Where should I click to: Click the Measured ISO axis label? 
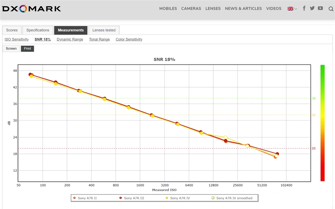point(164,190)
